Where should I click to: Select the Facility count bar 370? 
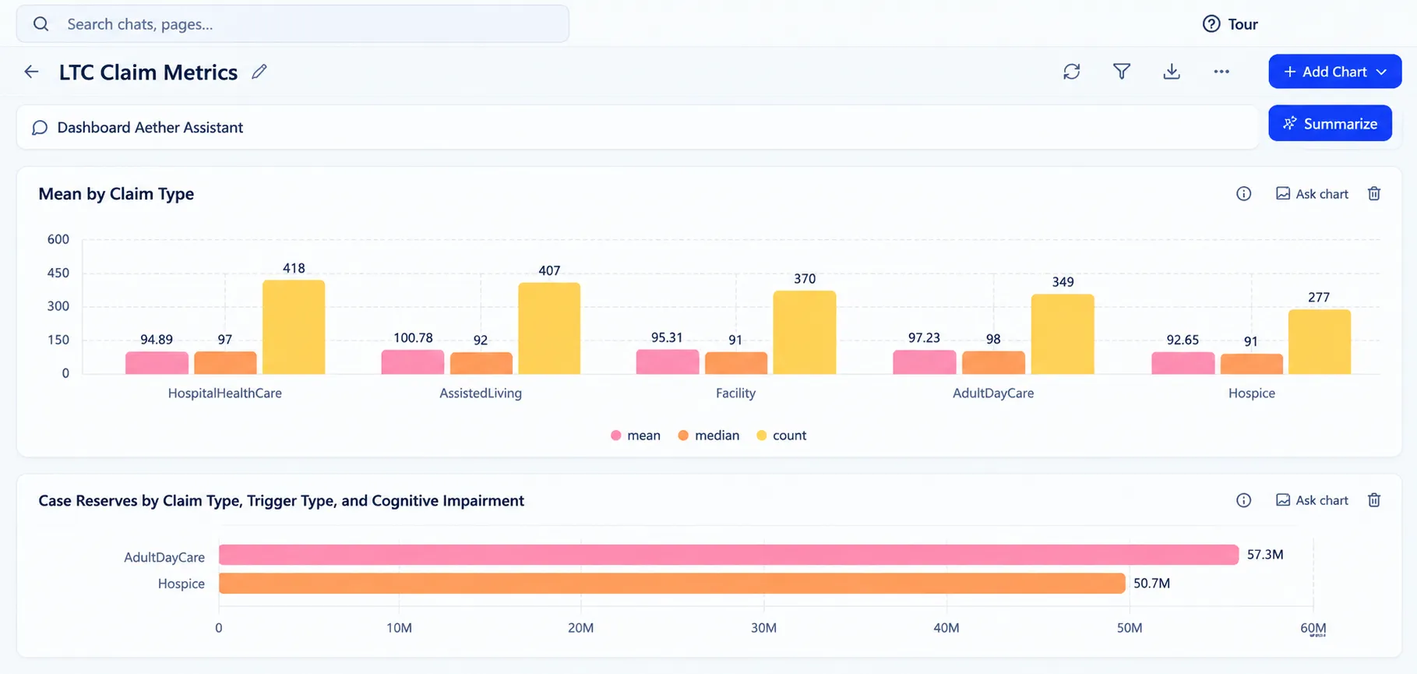(805, 333)
